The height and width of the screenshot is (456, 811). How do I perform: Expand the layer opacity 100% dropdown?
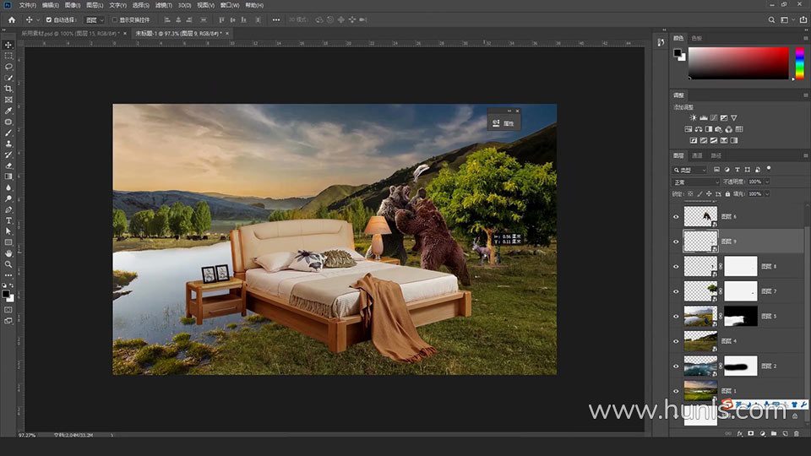click(766, 182)
